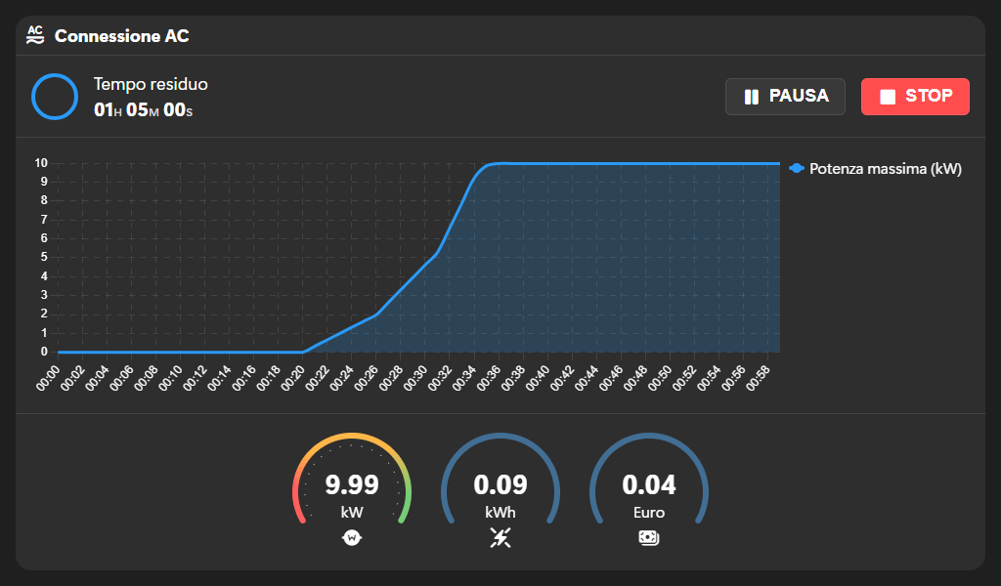Click the AC connection icon in header
The height and width of the screenshot is (586, 1001).
(x=35, y=35)
